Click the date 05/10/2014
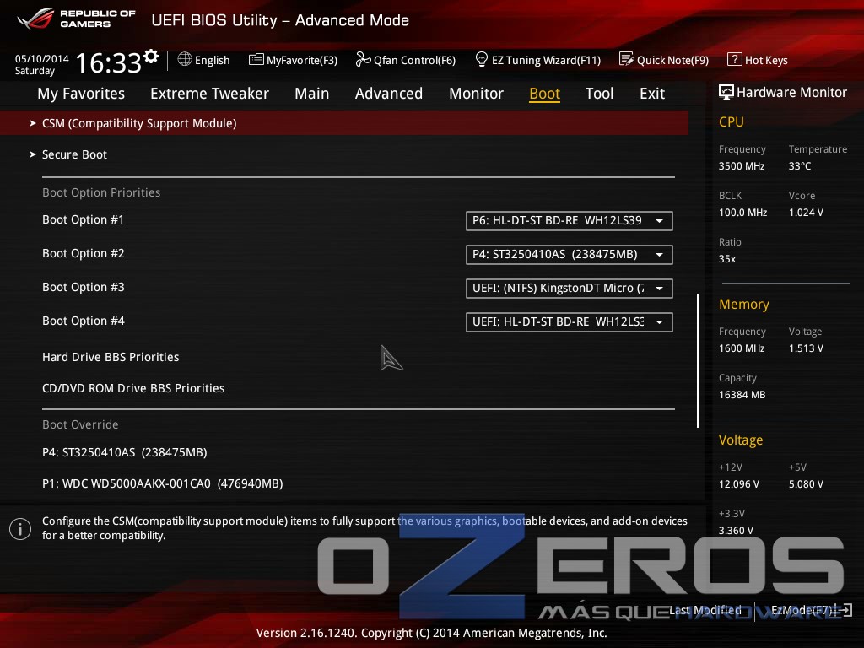This screenshot has height=648, width=864. point(42,58)
